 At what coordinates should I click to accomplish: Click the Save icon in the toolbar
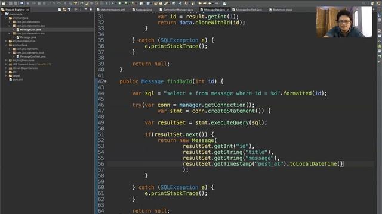(x=11, y=4)
